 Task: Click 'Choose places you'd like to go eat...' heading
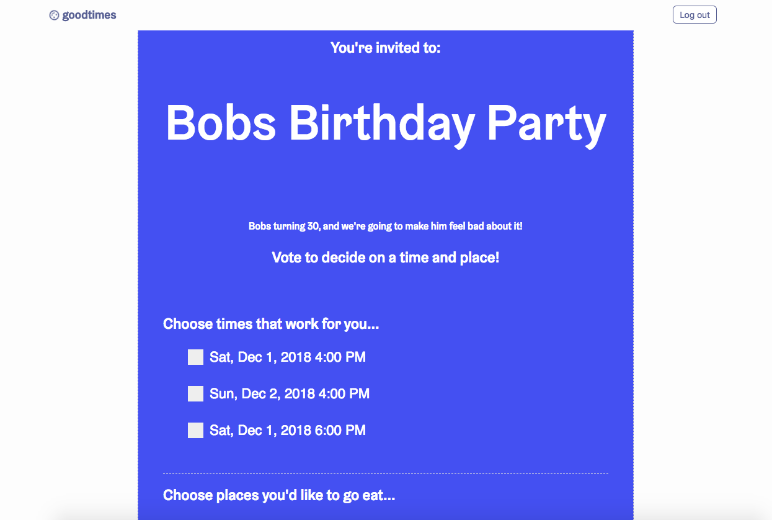[279, 495]
